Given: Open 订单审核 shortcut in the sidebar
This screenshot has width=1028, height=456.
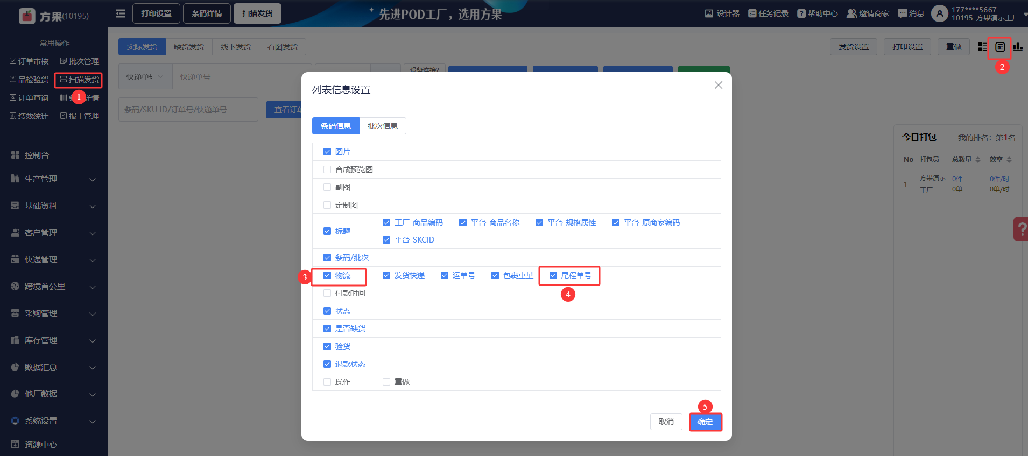Looking at the screenshot, I should (29, 61).
